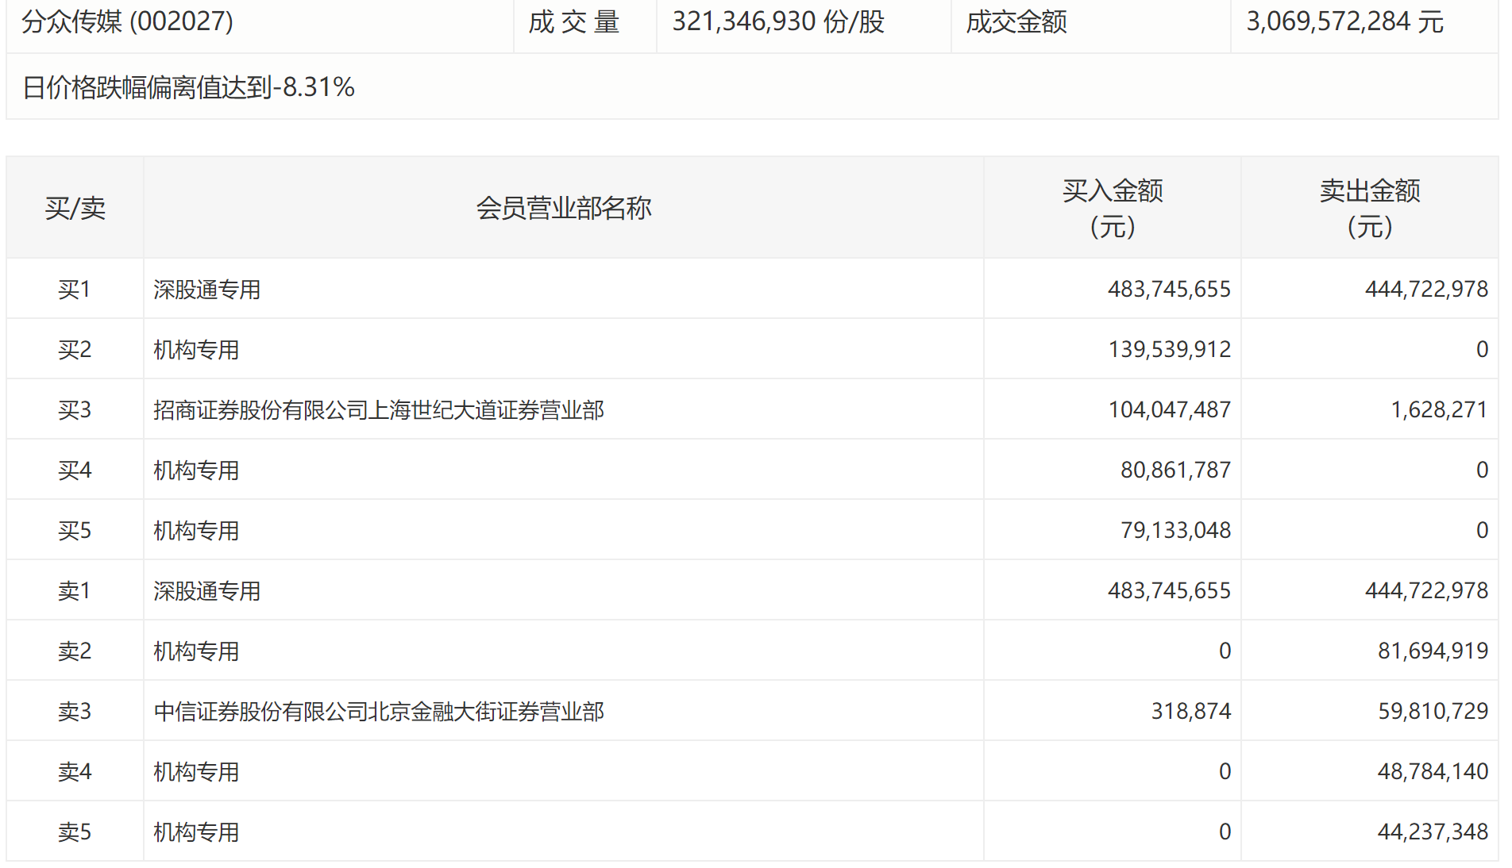Click the 分众传媒 (002027) stock name

[128, 22]
